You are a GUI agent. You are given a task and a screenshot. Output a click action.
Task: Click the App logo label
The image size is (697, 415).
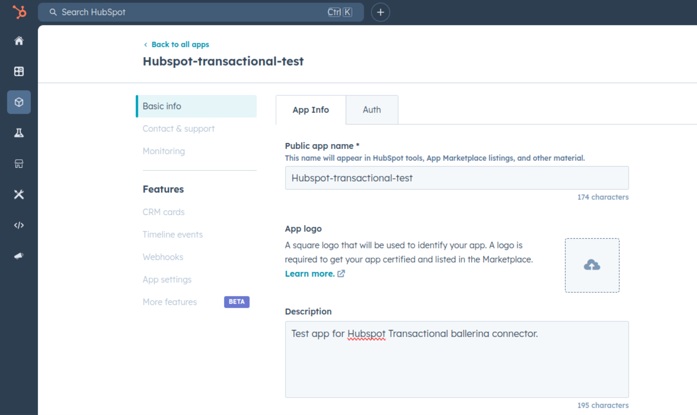click(303, 229)
